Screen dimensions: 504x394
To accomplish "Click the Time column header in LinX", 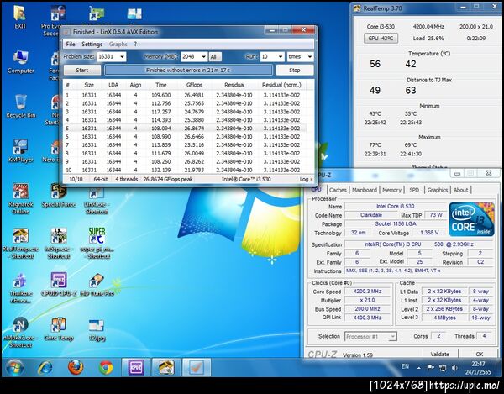I will point(161,85).
